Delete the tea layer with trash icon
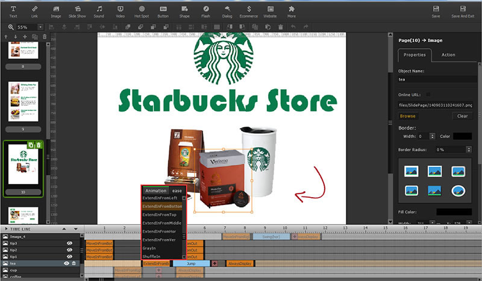482x281 pixels. click(x=74, y=263)
